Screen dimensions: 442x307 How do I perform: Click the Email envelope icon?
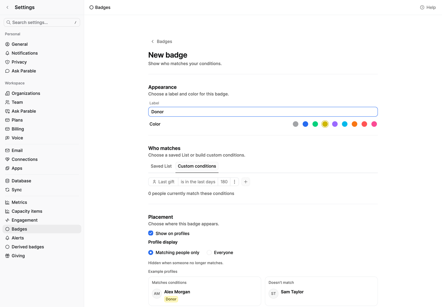[x=7, y=150]
